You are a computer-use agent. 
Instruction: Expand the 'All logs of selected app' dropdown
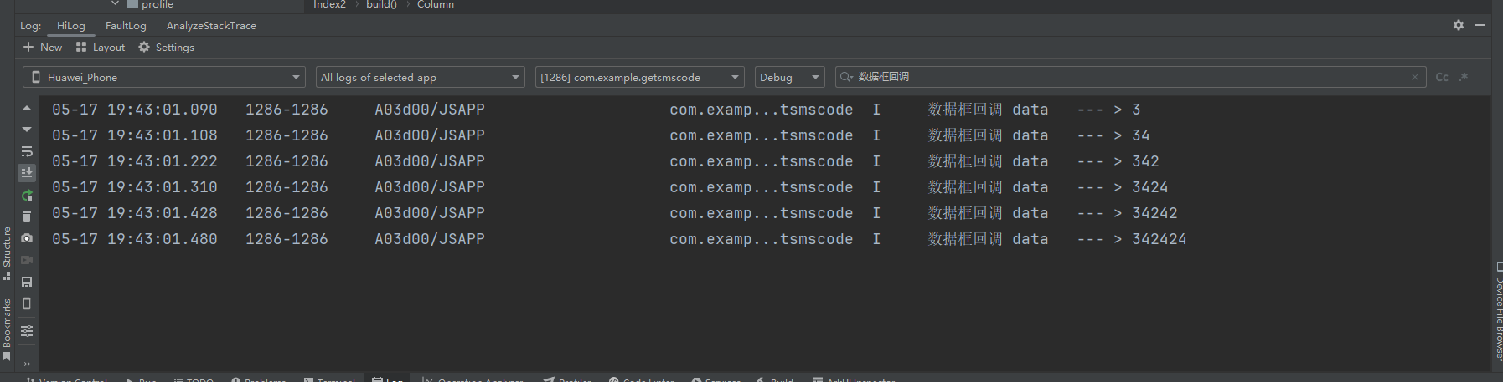click(x=420, y=77)
